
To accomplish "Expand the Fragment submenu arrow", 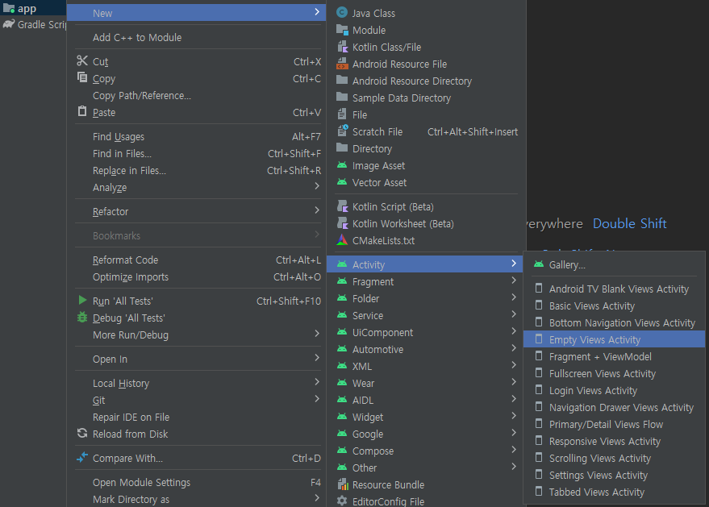I will click(x=514, y=281).
